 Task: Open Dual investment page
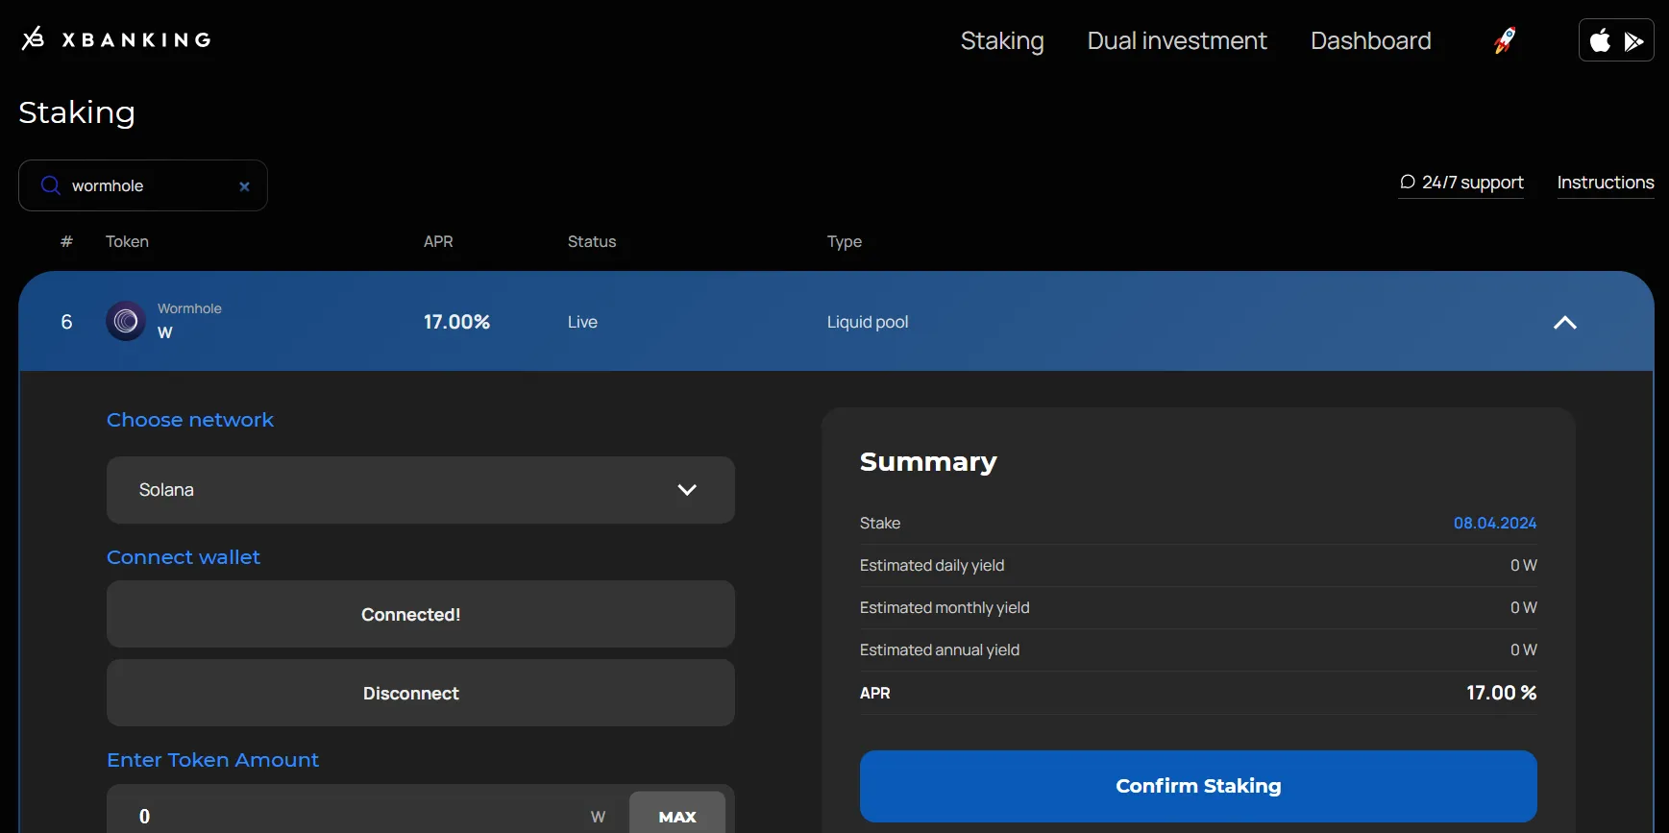1177,40
